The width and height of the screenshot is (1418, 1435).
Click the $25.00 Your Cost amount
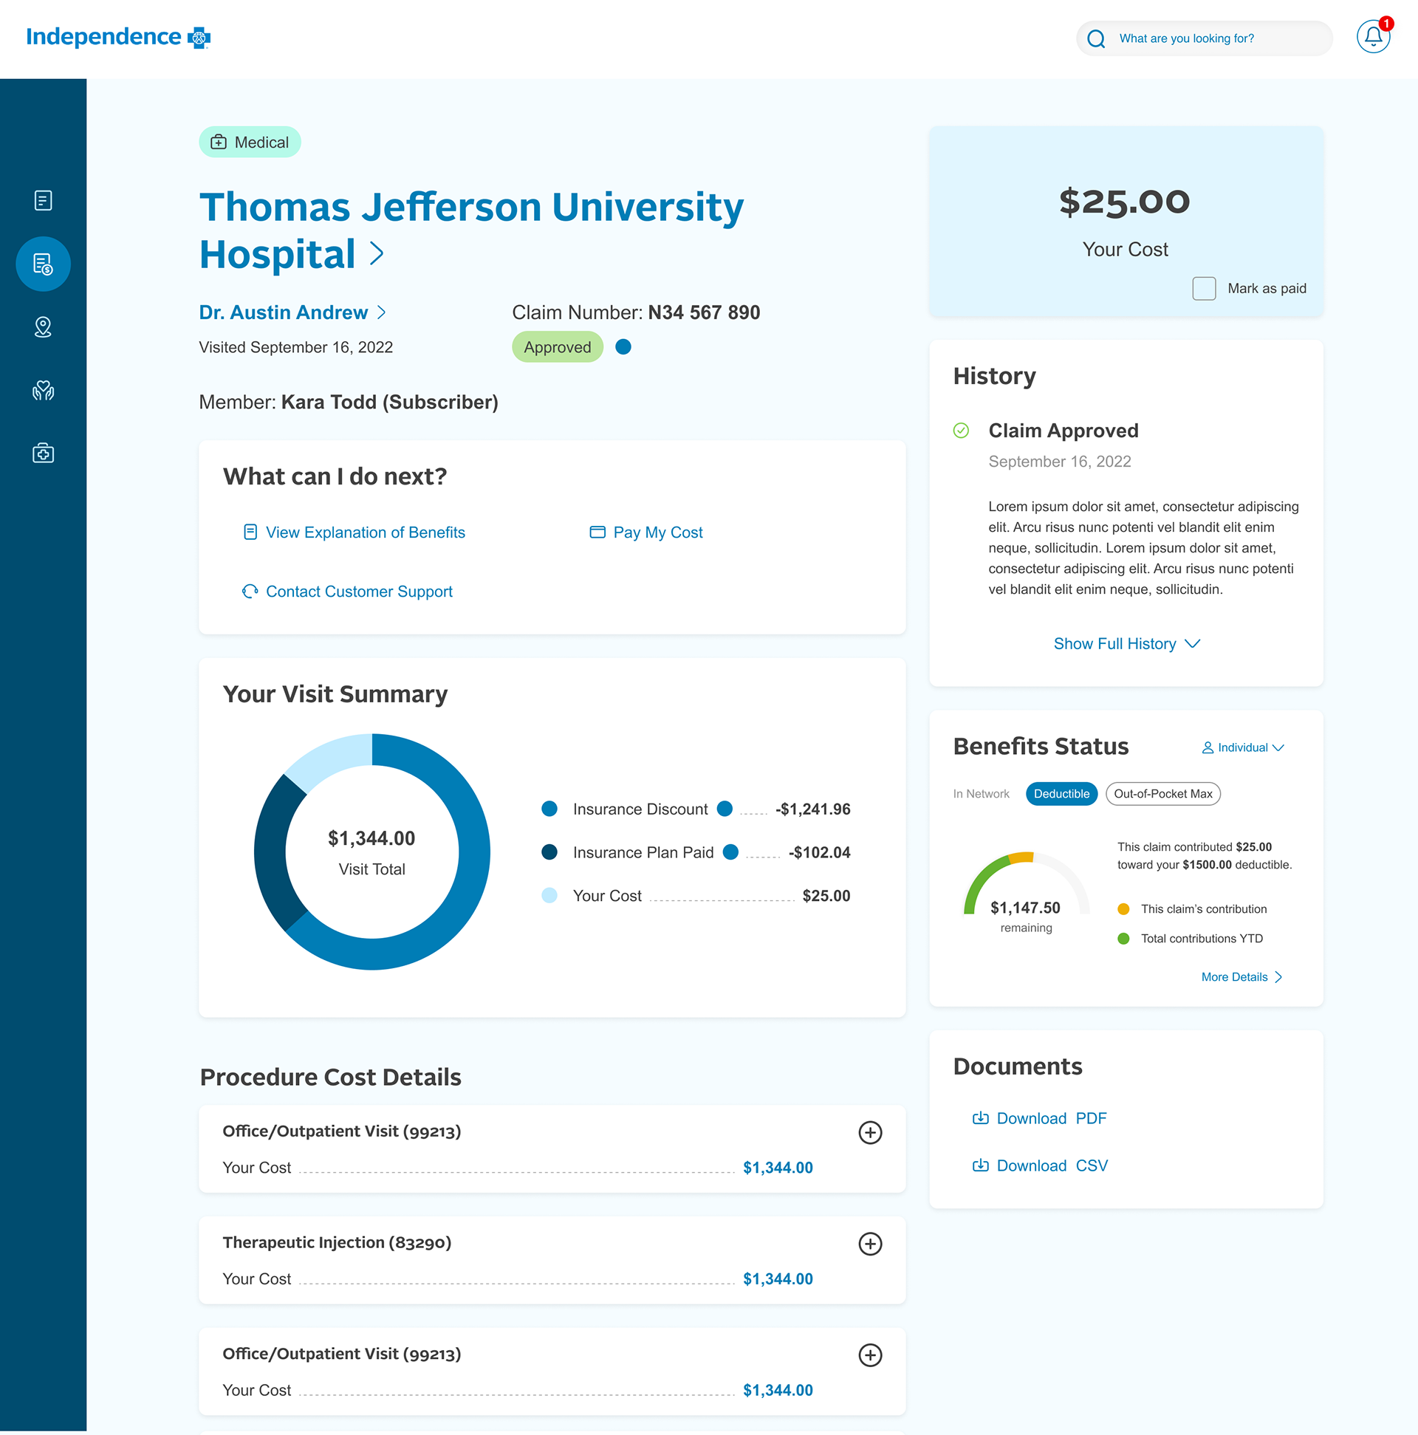click(1125, 202)
